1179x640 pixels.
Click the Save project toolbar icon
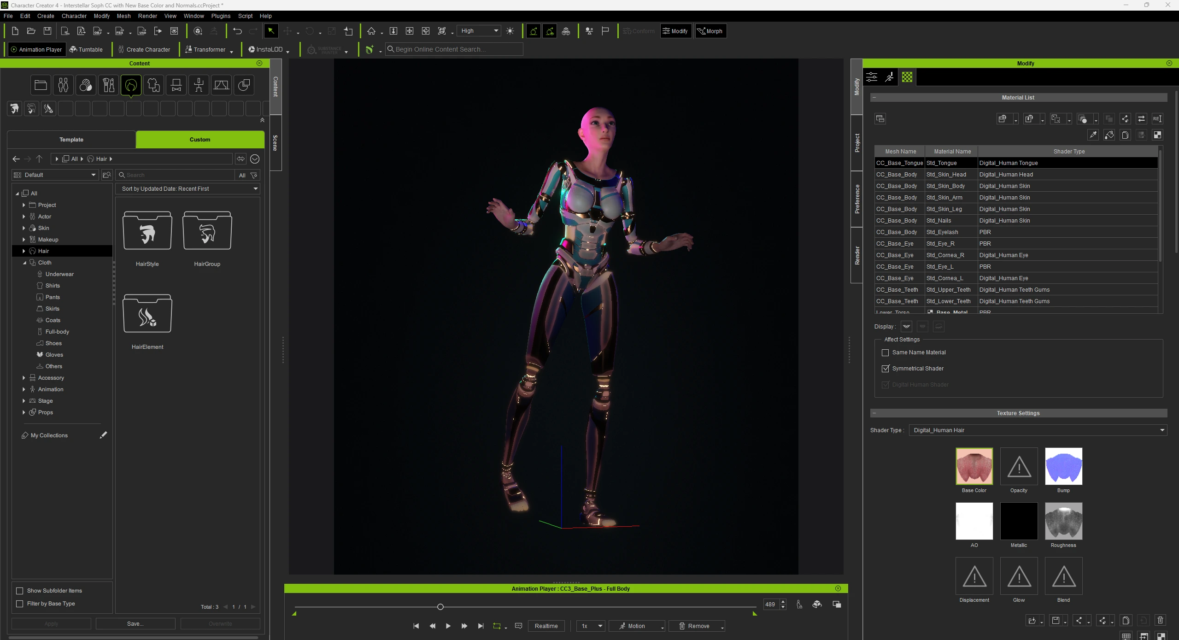click(x=47, y=31)
